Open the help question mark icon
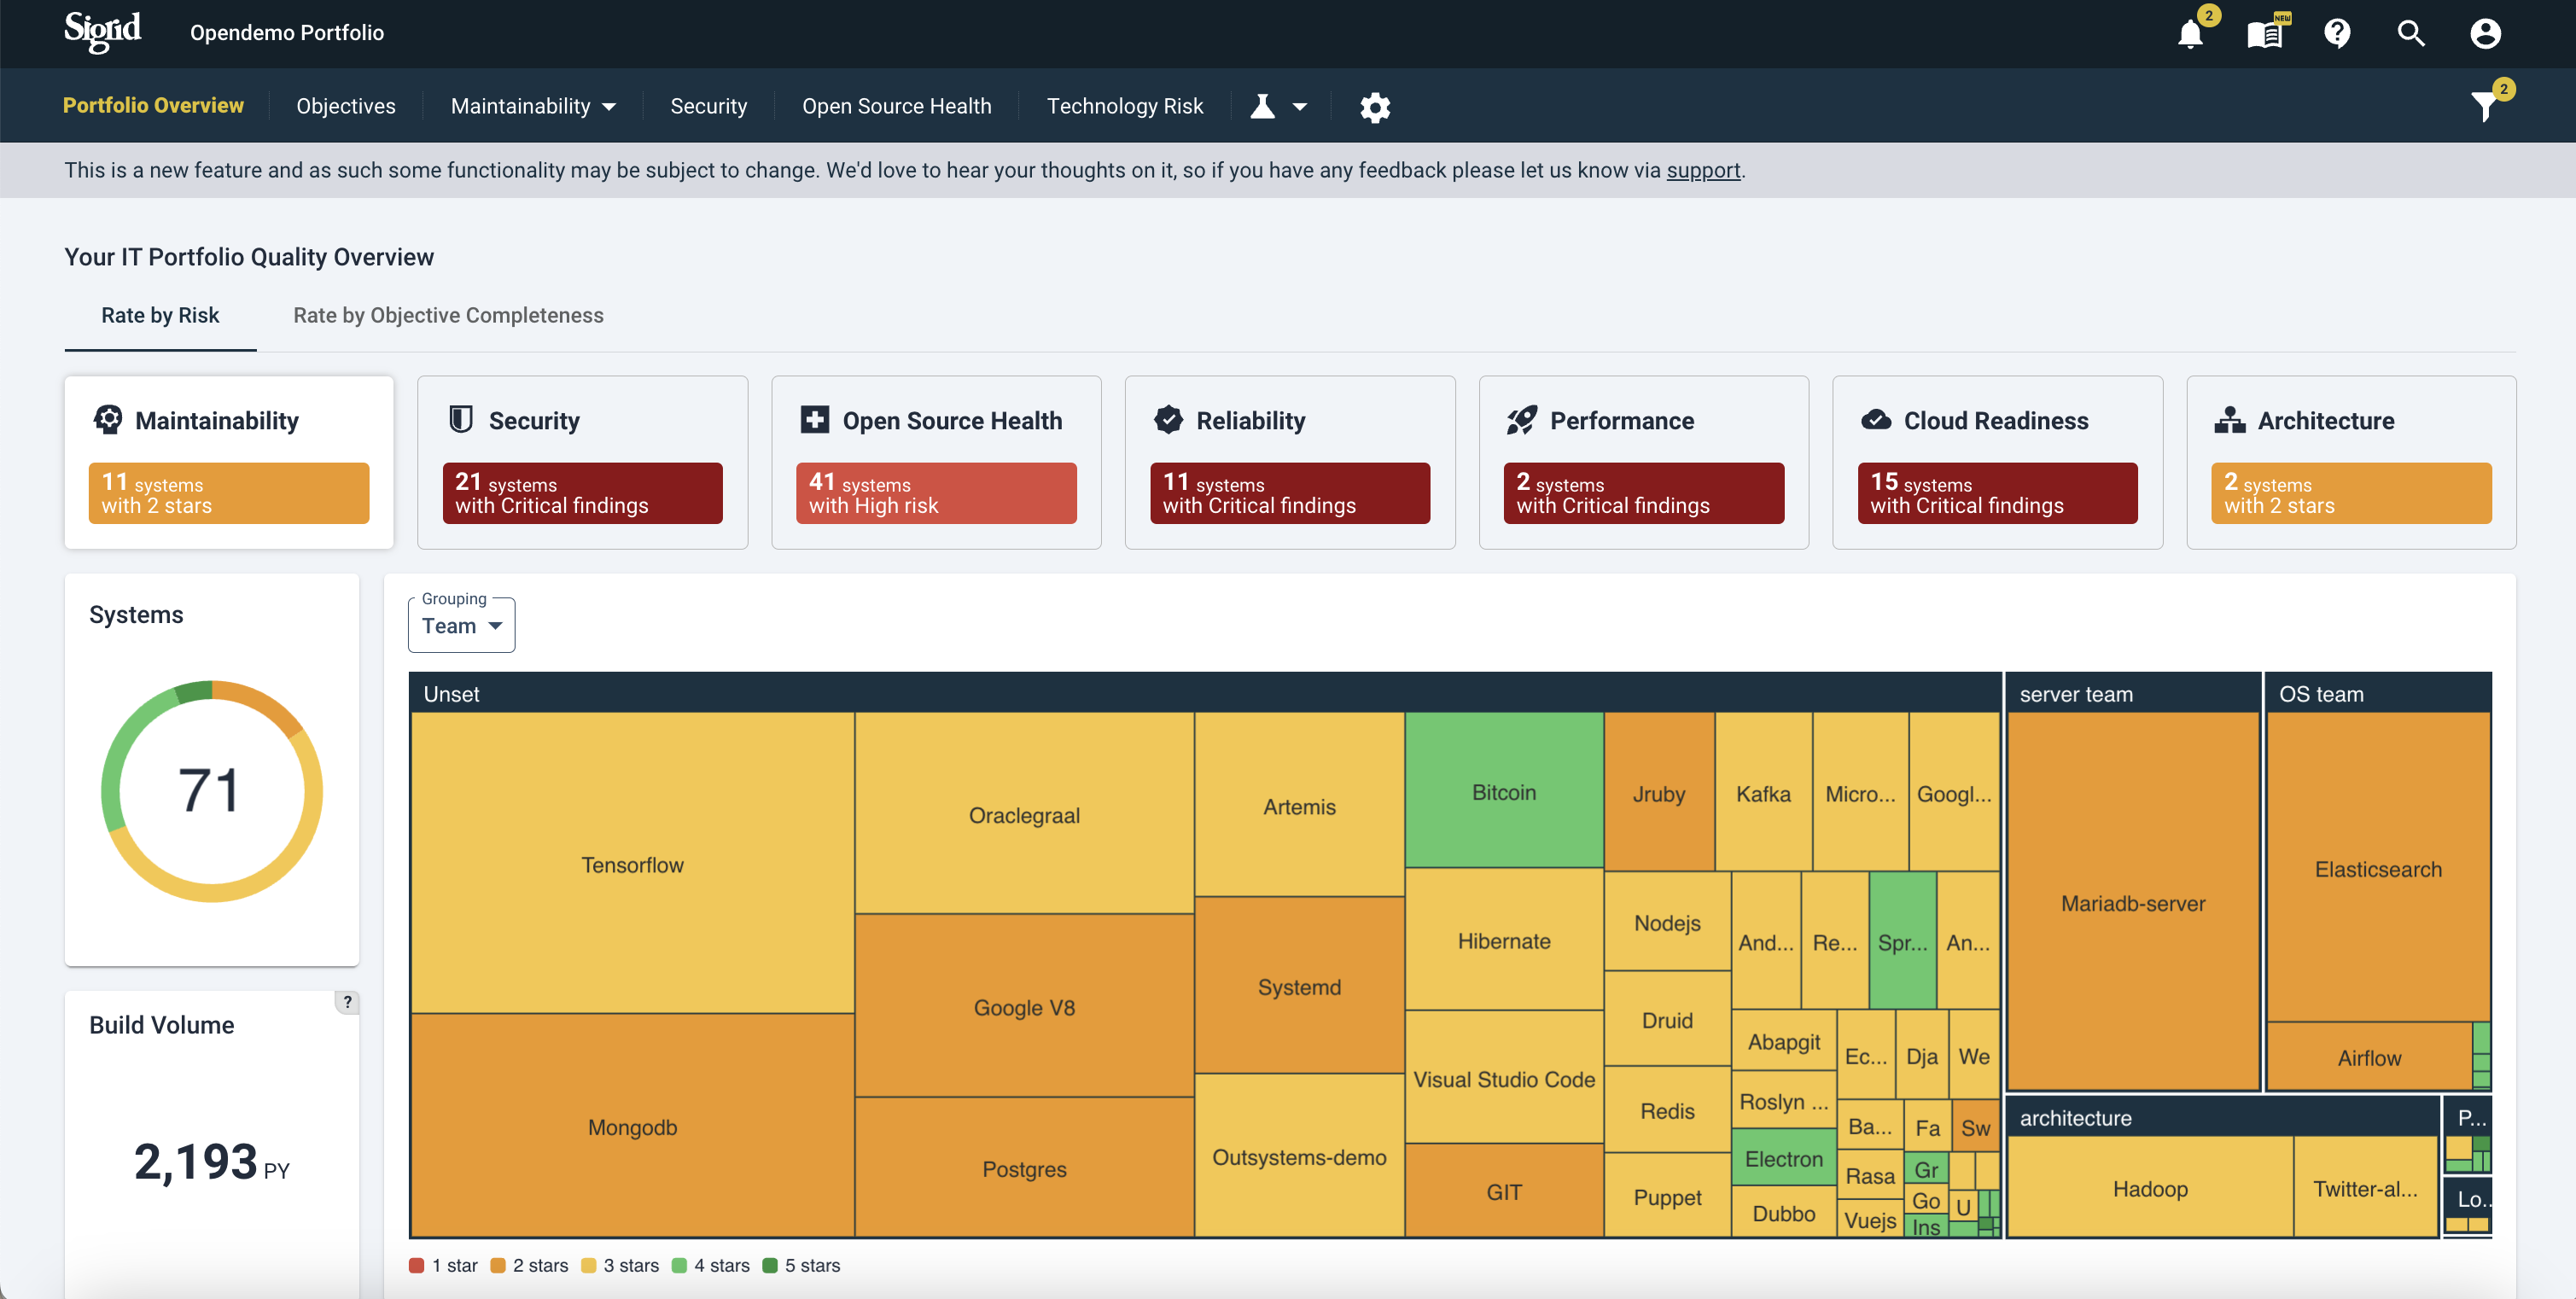The height and width of the screenshot is (1299, 2576). (2337, 34)
